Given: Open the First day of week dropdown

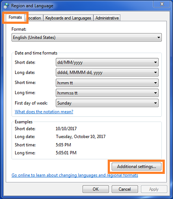Looking at the screenshot, I should 107,103.
